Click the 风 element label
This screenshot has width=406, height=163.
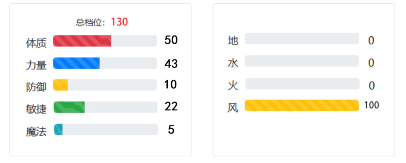coord(233,108)
